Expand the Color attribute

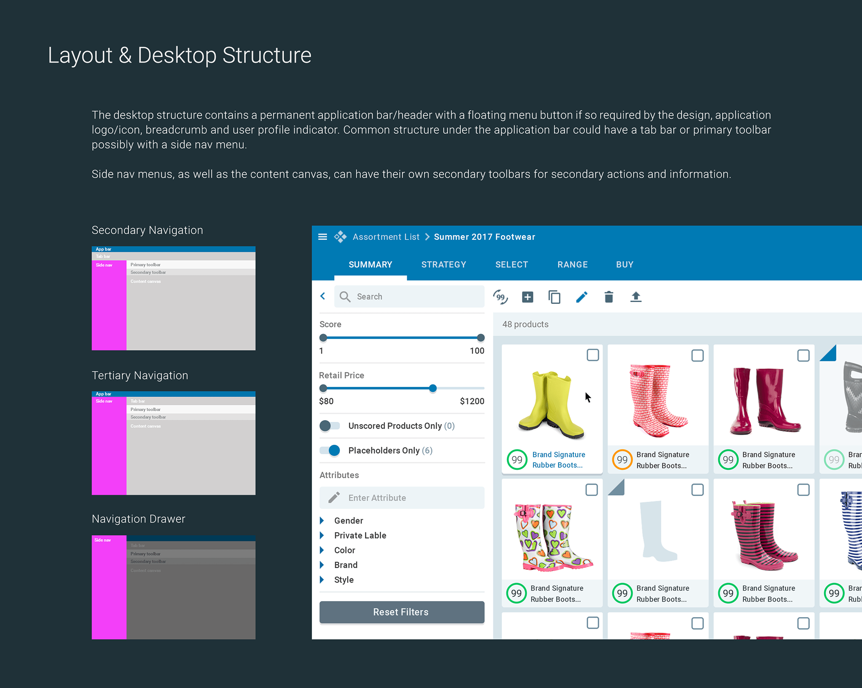click(322, 550)
